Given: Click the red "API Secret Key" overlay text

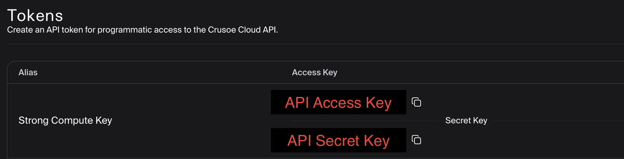Looking at the screenshot, I should pyautogui.click(x=338, y=140).
